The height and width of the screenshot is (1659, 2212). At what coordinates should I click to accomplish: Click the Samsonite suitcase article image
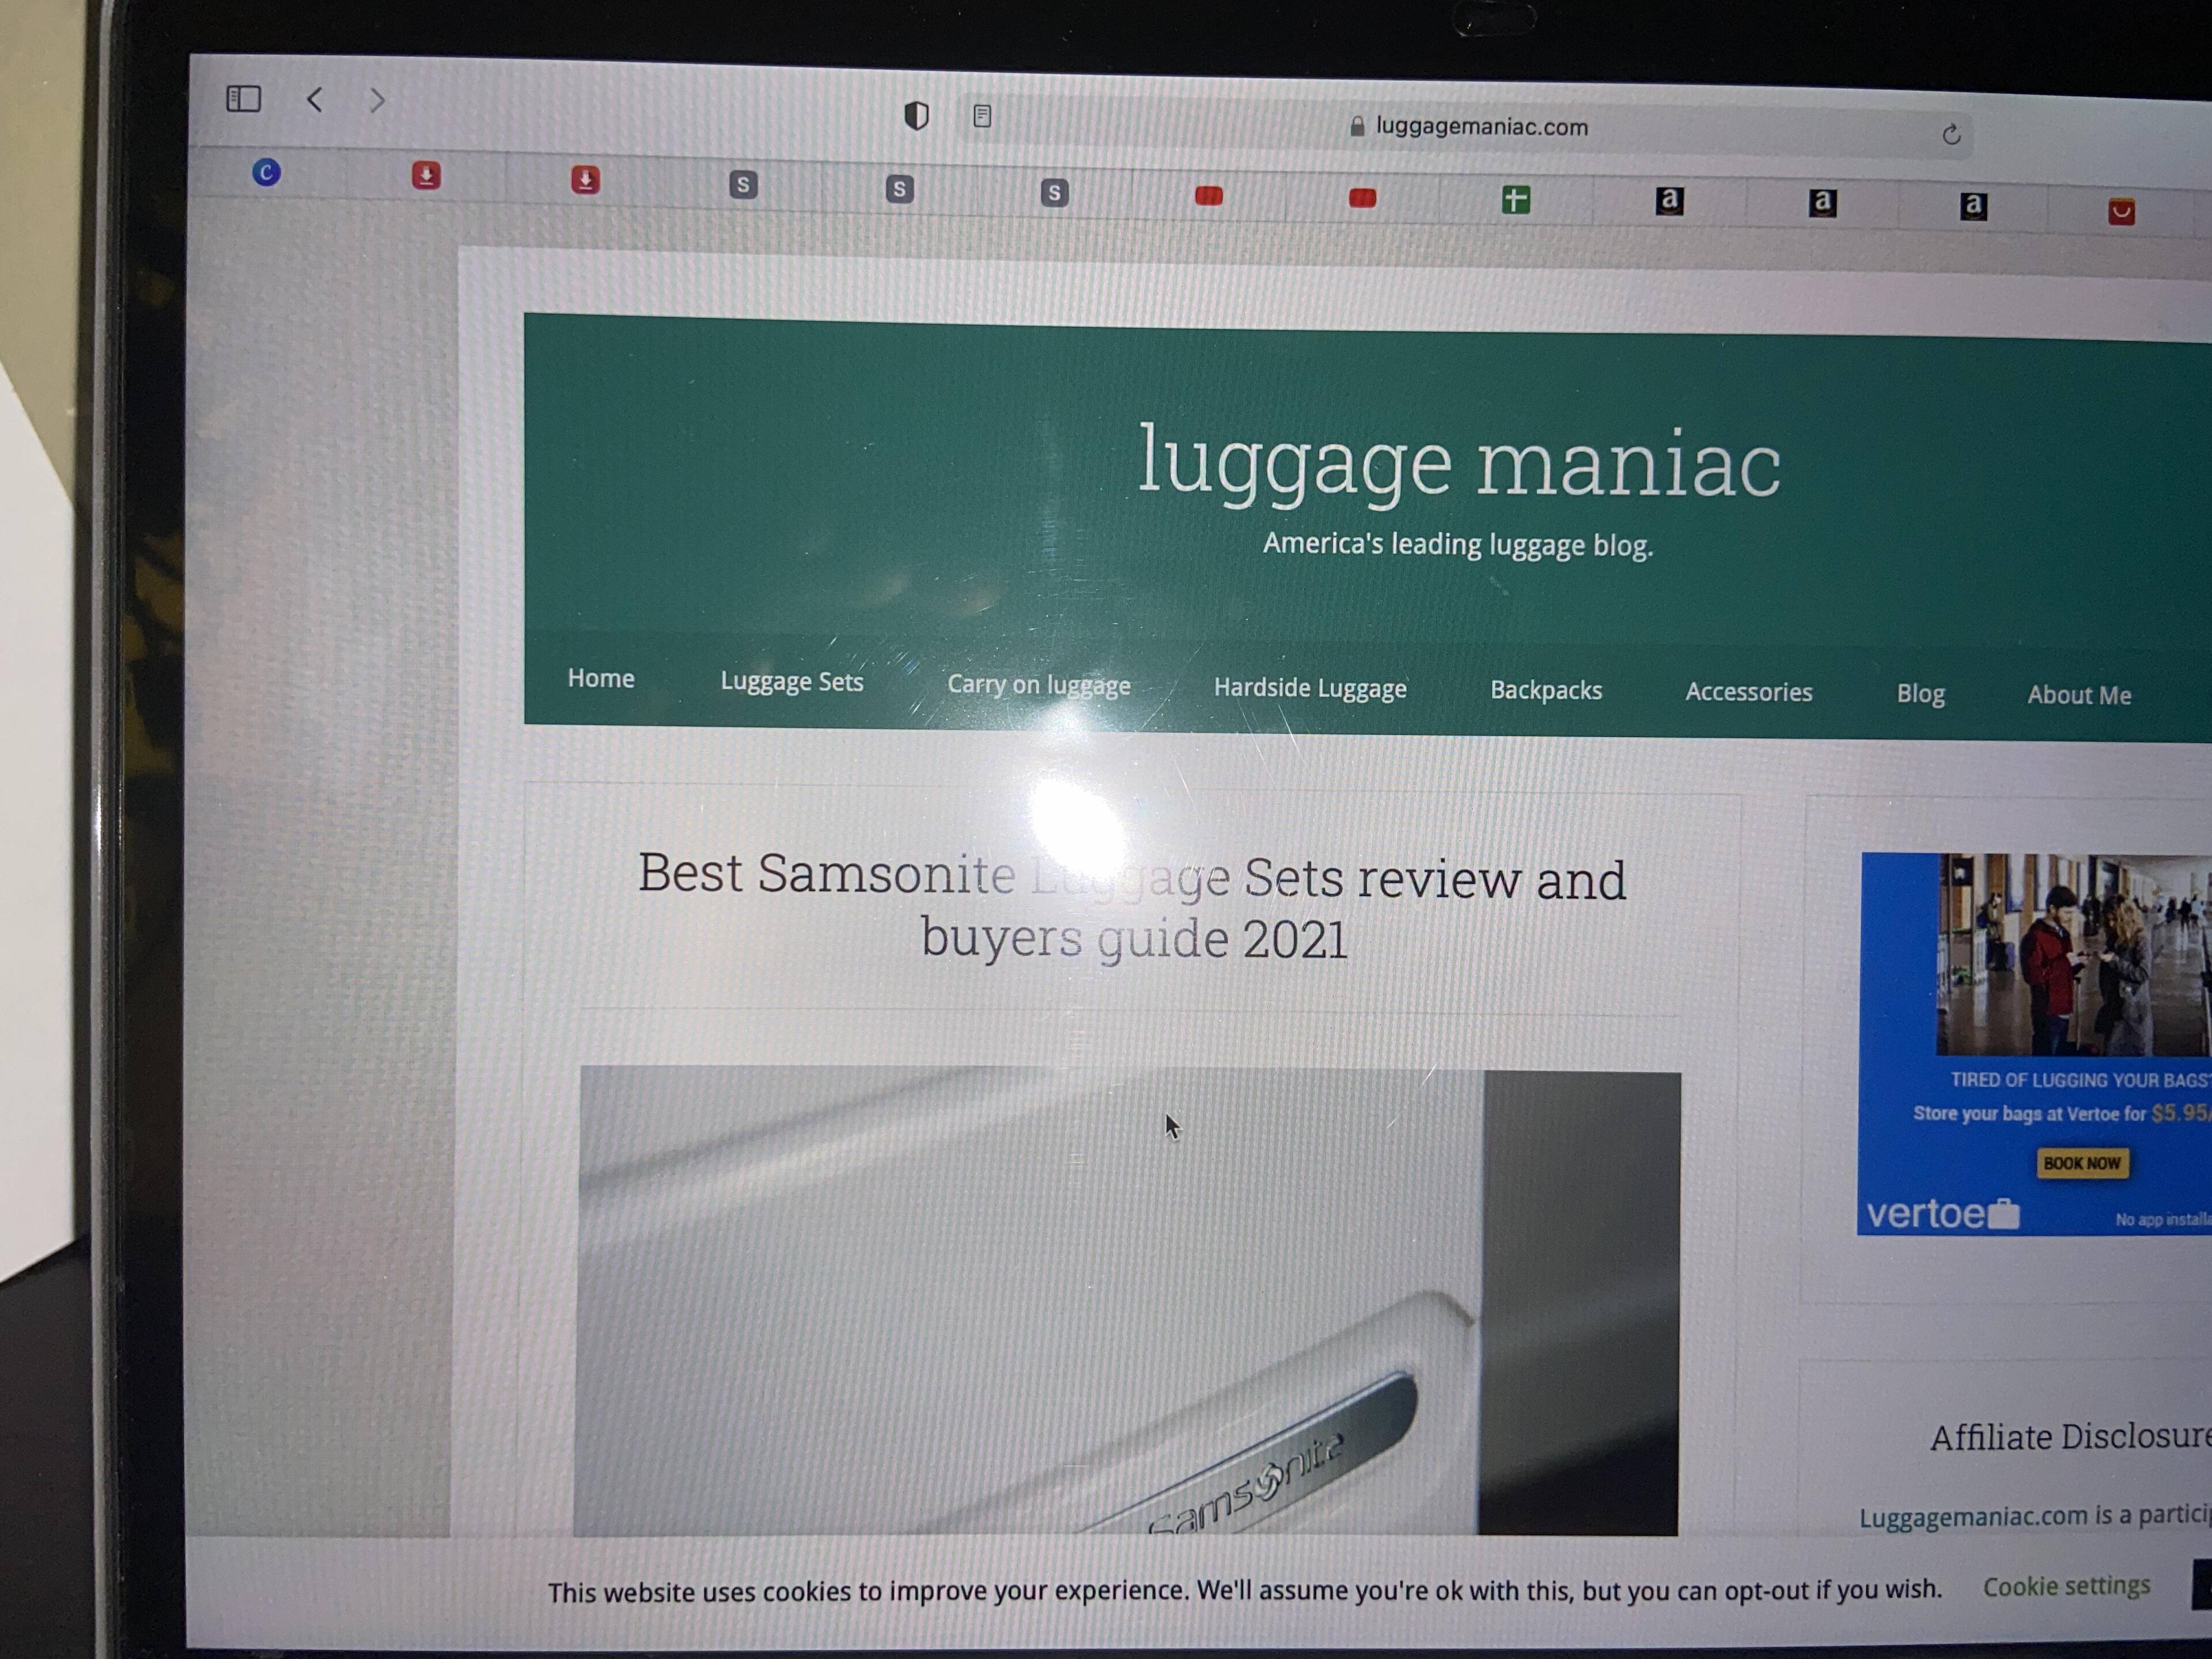pyautogui.click(x=1128, y=1300)
